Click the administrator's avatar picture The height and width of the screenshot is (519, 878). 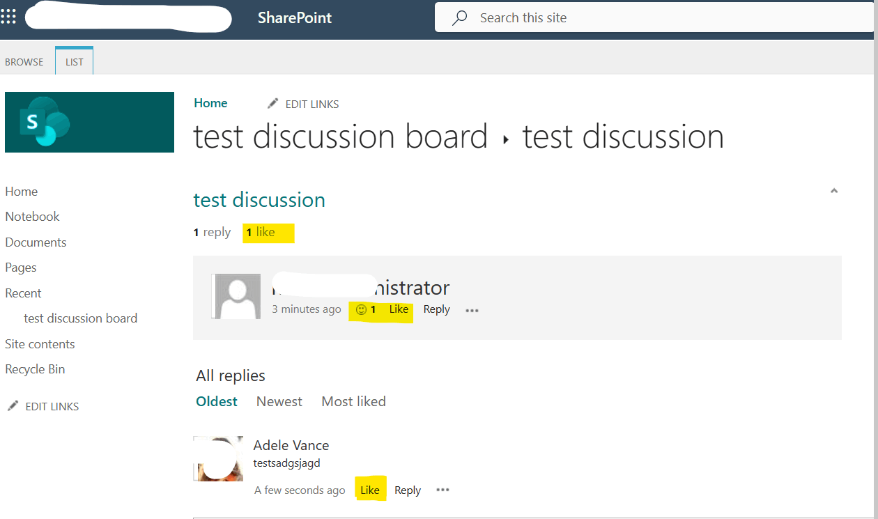pyautogui.click(x=236, y=296)
